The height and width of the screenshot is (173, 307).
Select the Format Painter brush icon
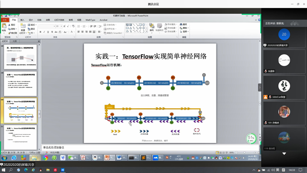point(9,33)
